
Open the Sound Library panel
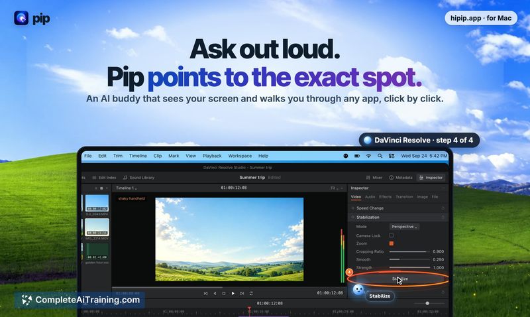coord(138,178)
